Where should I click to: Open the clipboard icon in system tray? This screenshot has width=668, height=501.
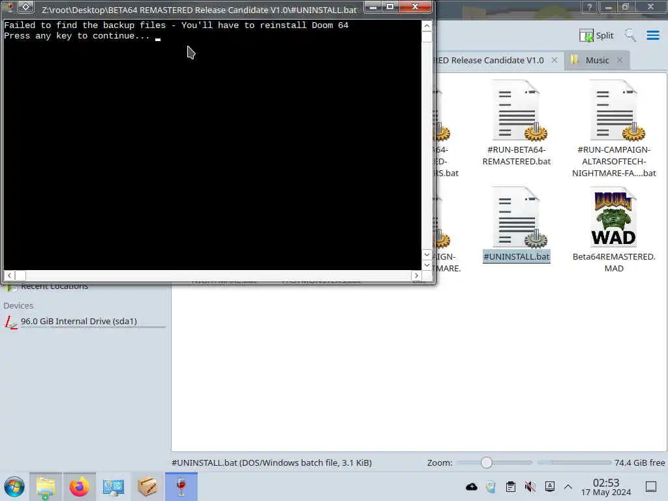click(x=510, y=487)
